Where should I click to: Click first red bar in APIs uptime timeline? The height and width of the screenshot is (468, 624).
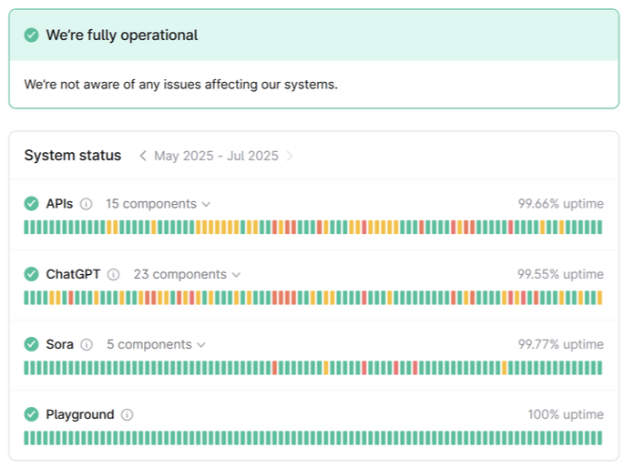(274, 227)
